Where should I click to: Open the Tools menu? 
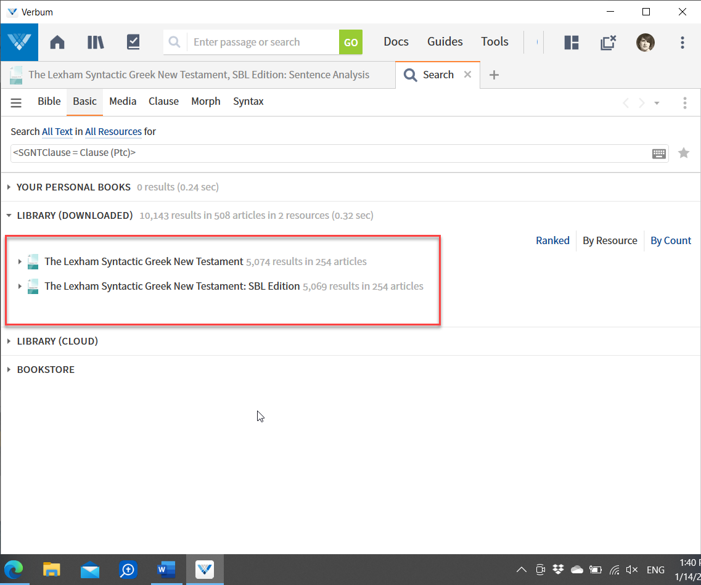tap(494, 41)
